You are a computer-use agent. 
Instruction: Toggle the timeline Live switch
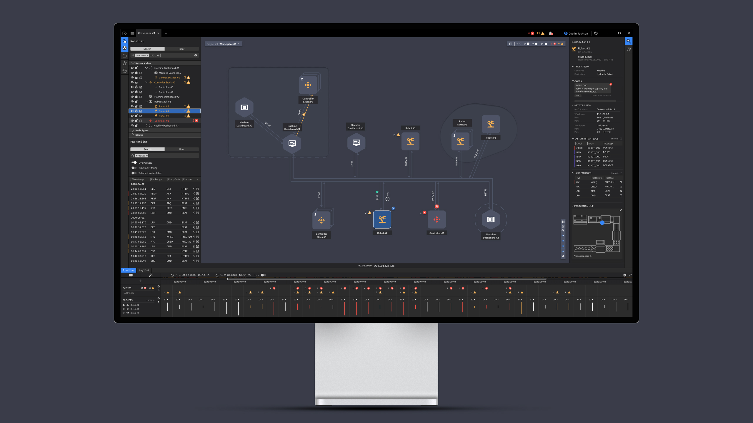(x=264, y=275)
